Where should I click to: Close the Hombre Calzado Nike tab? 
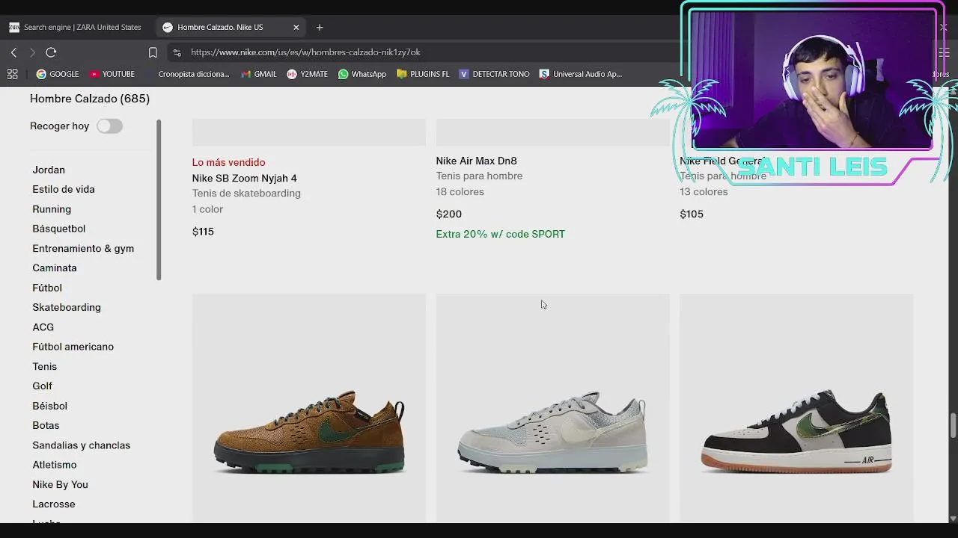click(x=296, y=27)
